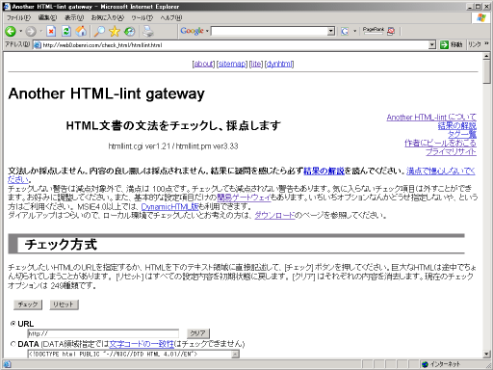Open Favorites with the star icon
Image resolution: width=493 pixels, height=370 pixels.
coord(115,31)
